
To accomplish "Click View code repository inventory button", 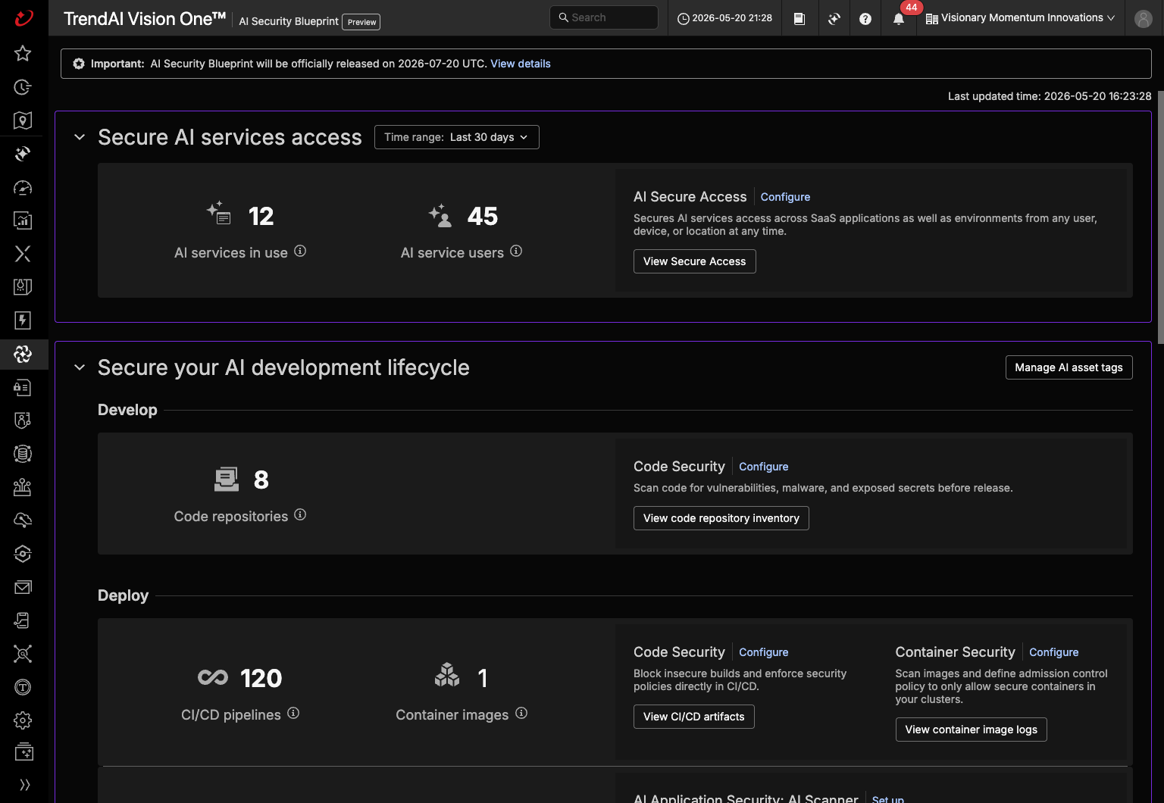I will [x=721, y=518].
